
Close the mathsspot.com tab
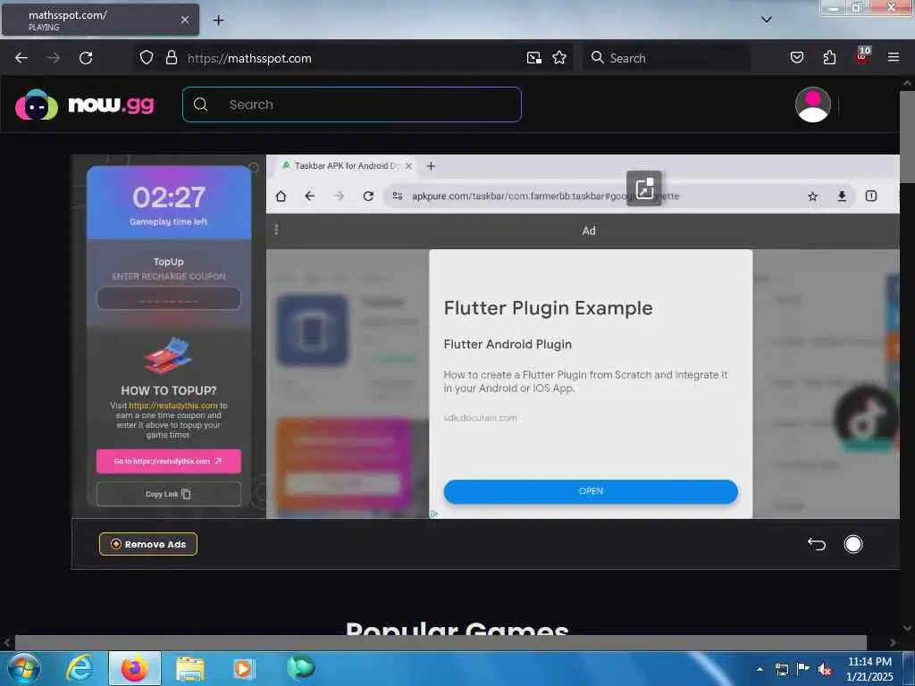click(185, 20)
